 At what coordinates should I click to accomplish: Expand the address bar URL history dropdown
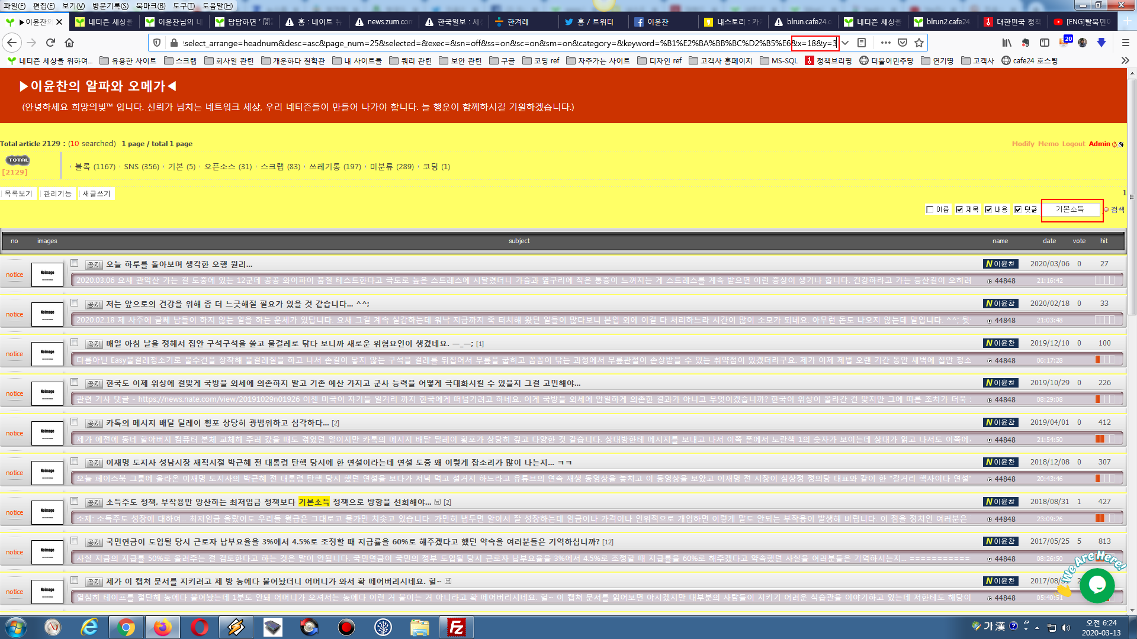pos(846,43)
